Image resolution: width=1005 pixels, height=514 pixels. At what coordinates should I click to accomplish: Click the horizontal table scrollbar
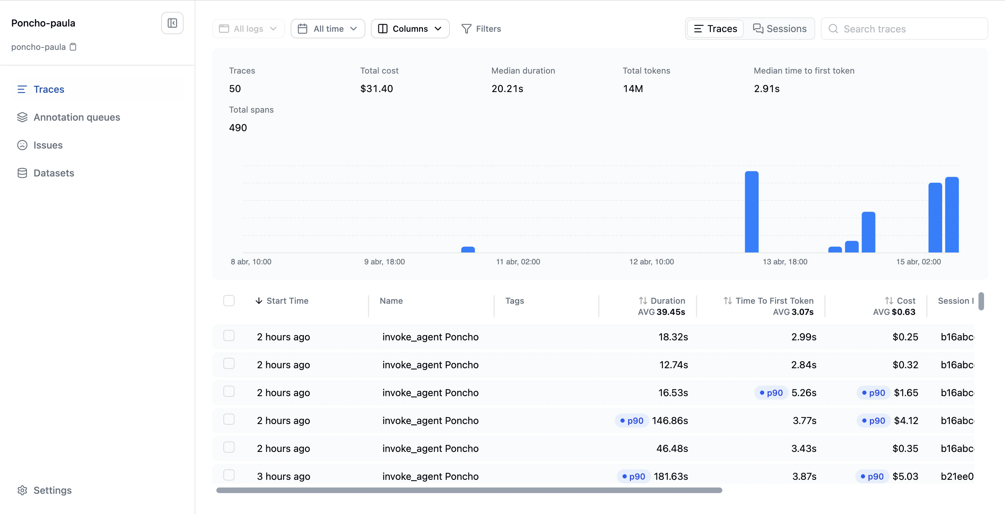(x=469, y=491)
